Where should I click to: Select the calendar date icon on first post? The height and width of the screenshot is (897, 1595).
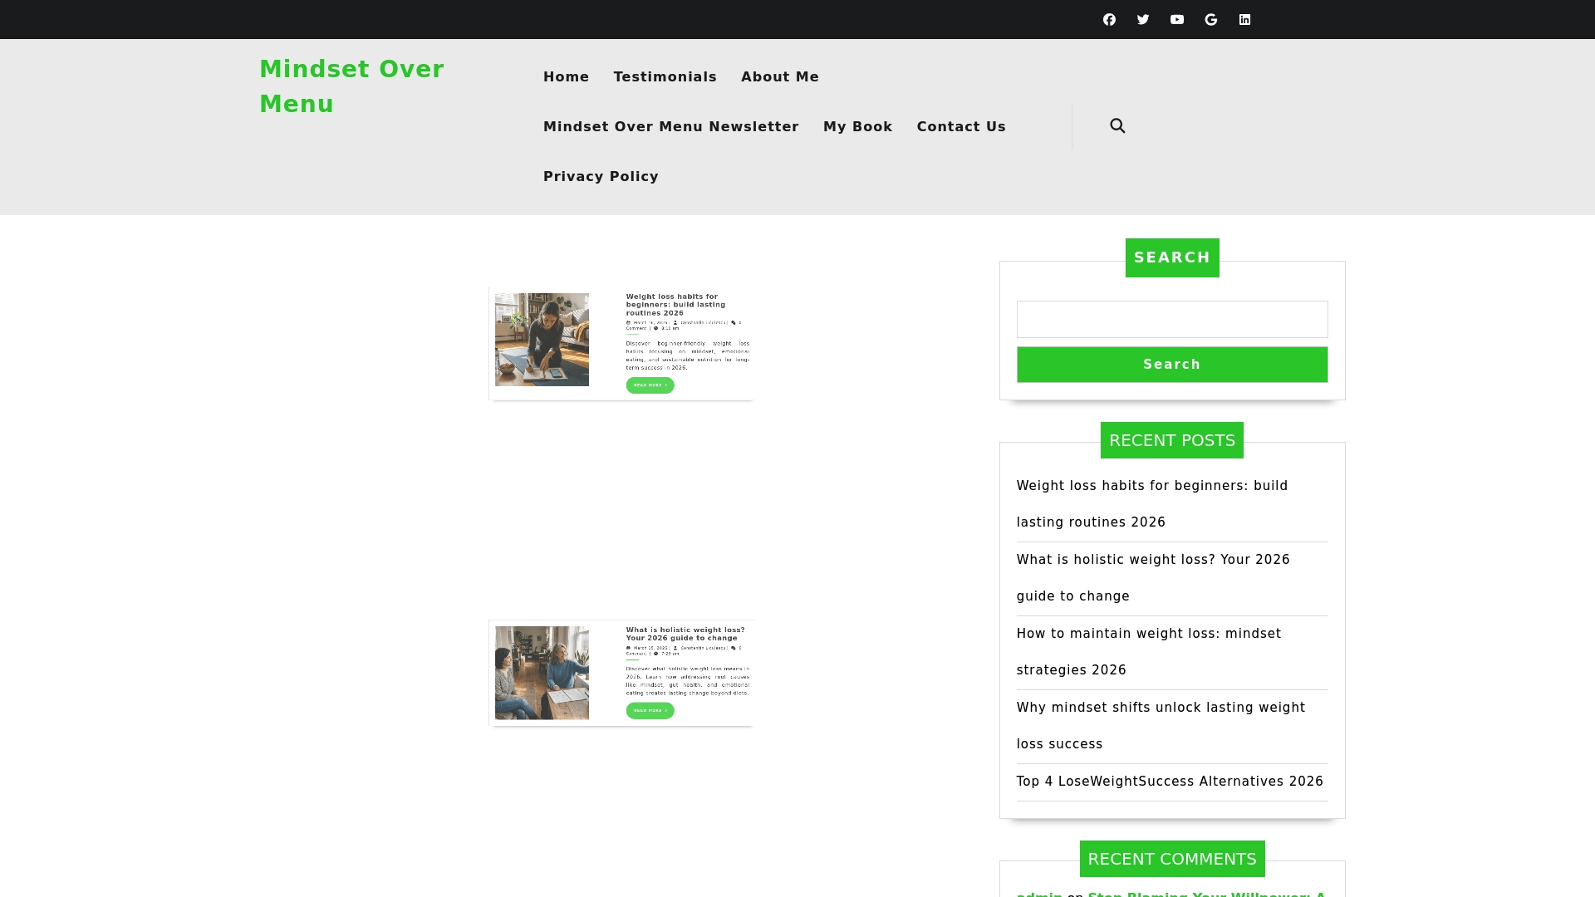pyautogui.click(x=629, y=323)
